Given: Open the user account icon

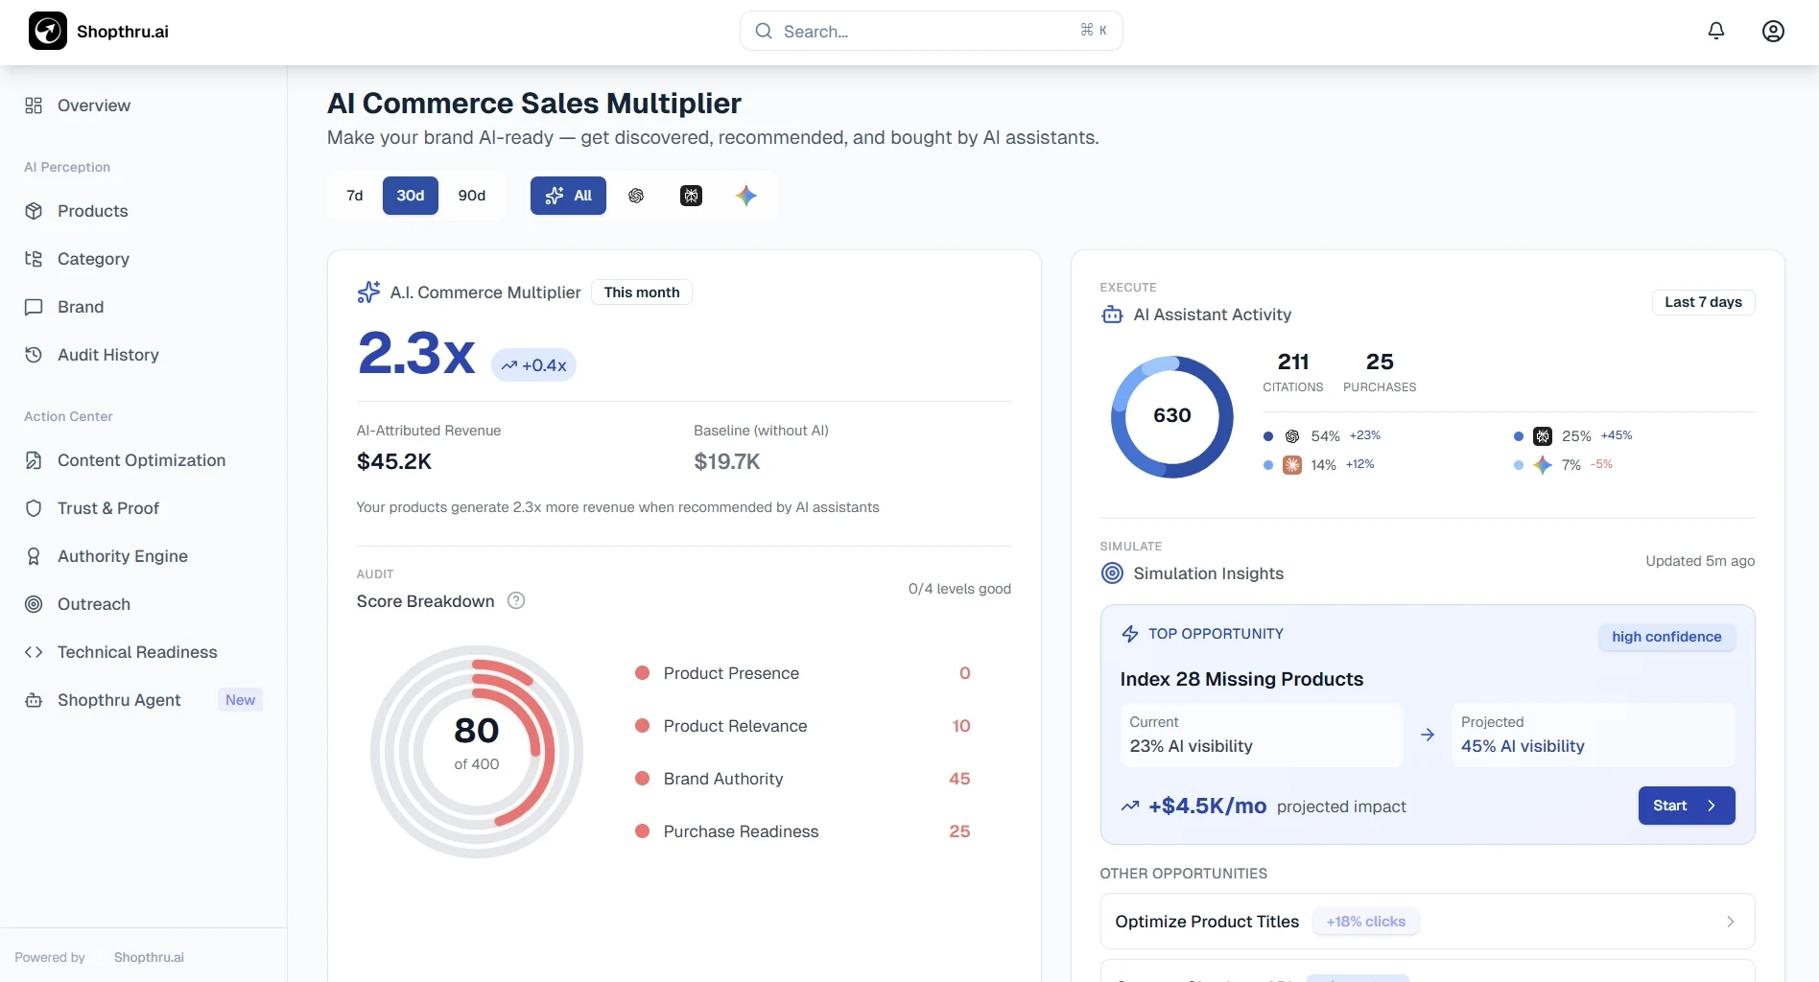Looking at the screenshot, I should click(1773, 31).
